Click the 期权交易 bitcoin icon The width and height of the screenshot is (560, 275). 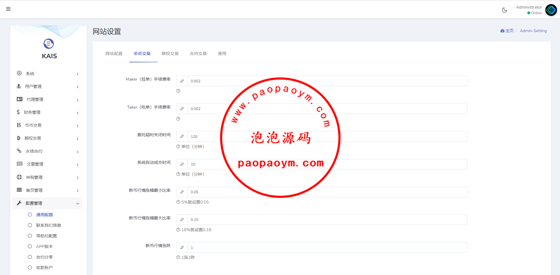pos(19,138)
